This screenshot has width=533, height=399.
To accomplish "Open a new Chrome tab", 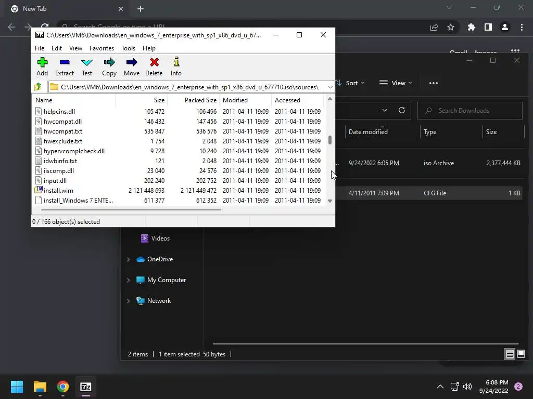I will click(x=141, y=9).
